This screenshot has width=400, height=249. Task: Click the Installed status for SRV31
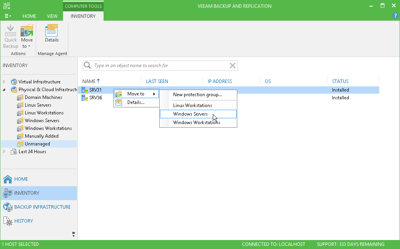click(x=340, y=90)
